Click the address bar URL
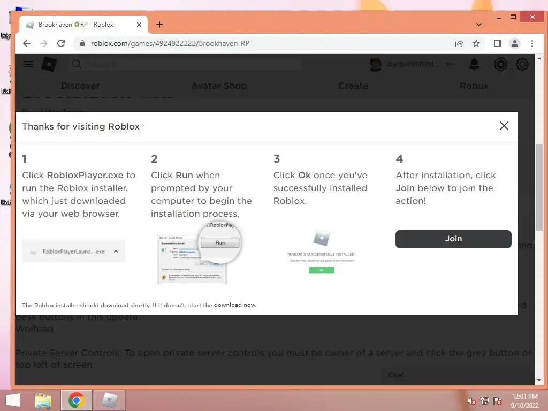 (x=170, y=43)
